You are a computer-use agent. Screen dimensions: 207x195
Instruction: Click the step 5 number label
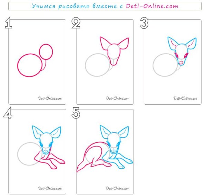[x=76, y=113]
